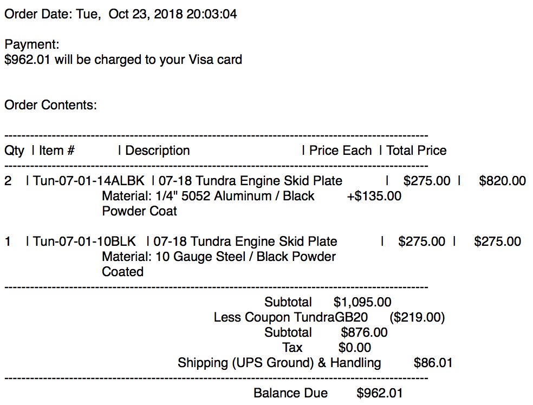533x405 pixels.
Task: Click the Qty column header
Action: (x=14, y=151)
